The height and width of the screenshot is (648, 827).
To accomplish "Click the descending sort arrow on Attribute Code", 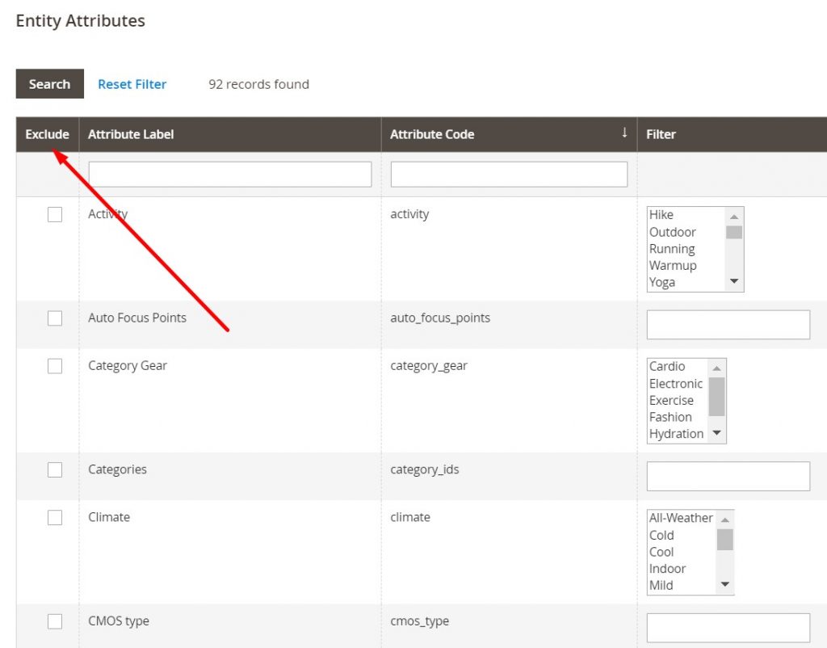I will (x=624, y=134).
